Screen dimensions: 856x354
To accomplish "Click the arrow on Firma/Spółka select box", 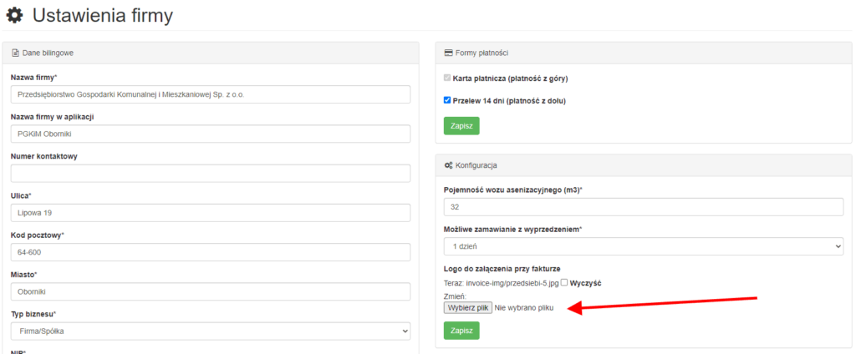I will (405, 331).
